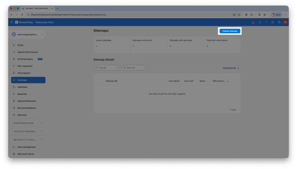This screenshot has width=297, height=169.
Task: Sort by Last submit column
Action: (174, 81)
